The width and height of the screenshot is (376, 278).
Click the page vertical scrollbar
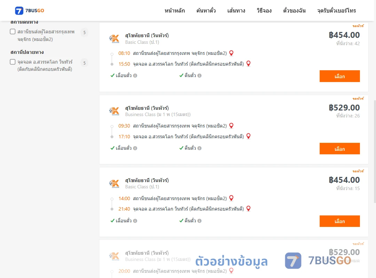point(375,151)
